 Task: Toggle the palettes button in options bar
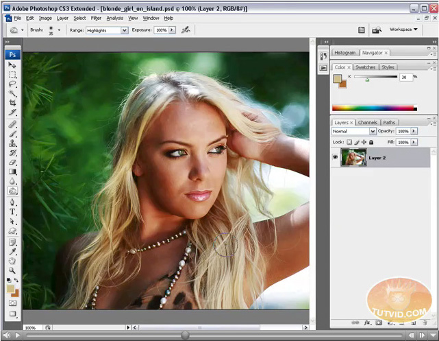tap(362, 30)
